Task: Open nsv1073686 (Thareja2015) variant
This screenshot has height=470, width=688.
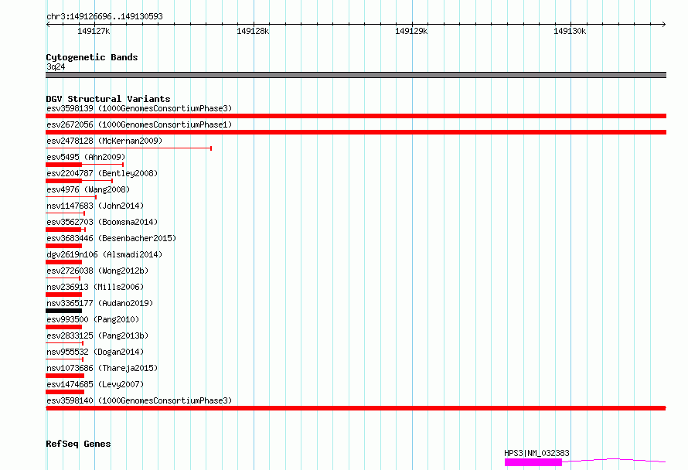Action: (x=102, y=368)
